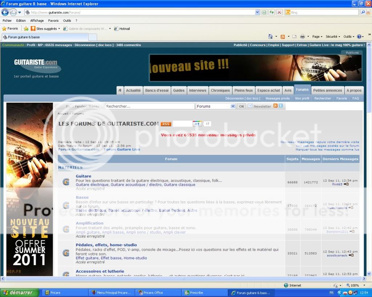Click the Internet Explorer Back button
Screen dimensions: 372x297
click(x=5, y=12)
